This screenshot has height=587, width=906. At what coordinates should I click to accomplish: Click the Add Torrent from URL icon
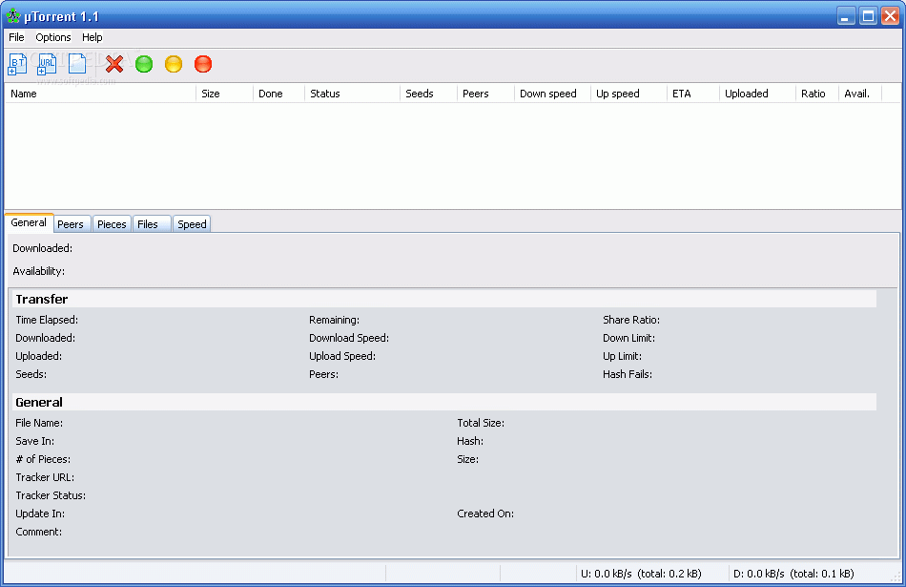(x=47, y=64)
